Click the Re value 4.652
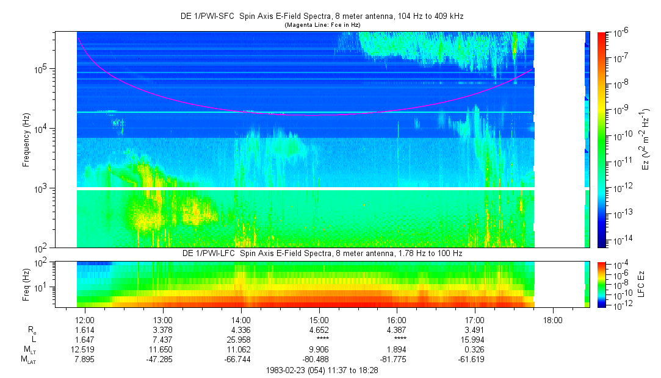This screenshot has height=378, width=661. pyautogui.click(x=319, y=330)
